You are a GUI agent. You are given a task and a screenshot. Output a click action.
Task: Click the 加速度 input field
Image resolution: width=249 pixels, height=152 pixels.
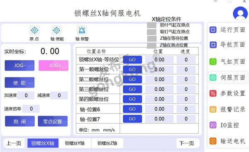26,95
